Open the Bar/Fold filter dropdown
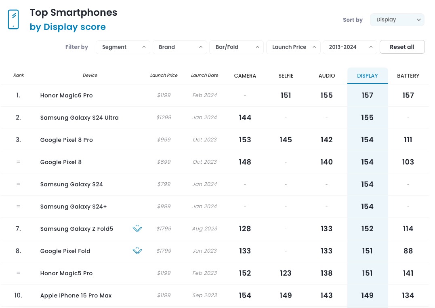 pos(236,47)
